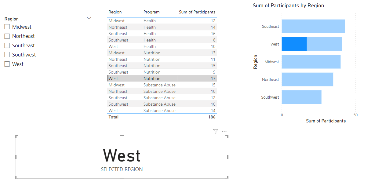
Task: Open More options menu on the West card
Action: [224, 131]
